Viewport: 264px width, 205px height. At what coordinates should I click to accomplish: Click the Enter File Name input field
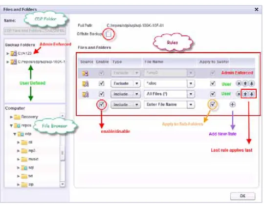(x=166, y=104)
